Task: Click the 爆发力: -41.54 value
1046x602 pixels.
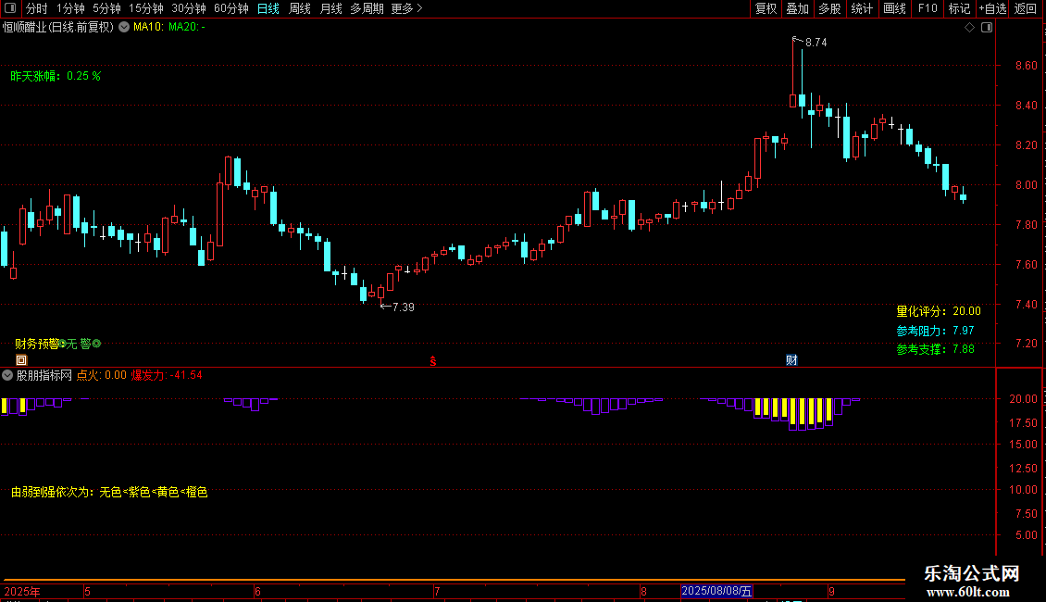Action: (x=167, y=376)
